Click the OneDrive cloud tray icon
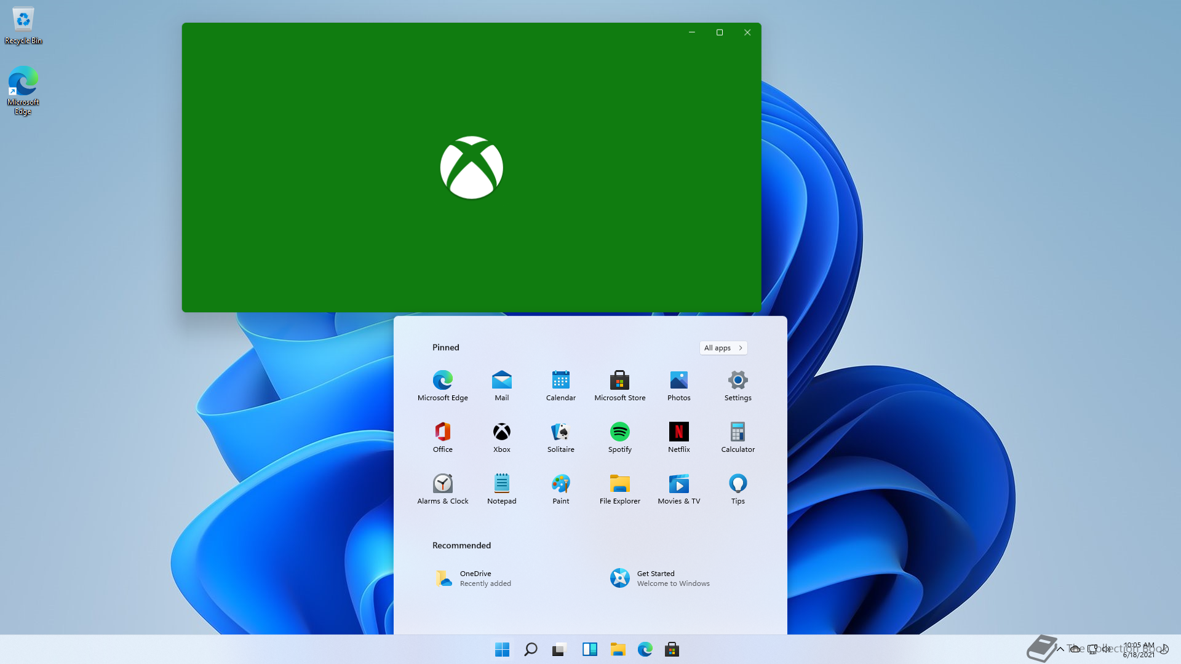1181x664 pixels. point(1075,649)
